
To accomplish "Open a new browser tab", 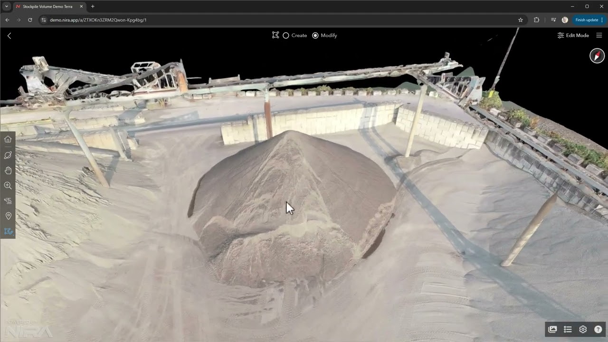I will tap(93, 7).
